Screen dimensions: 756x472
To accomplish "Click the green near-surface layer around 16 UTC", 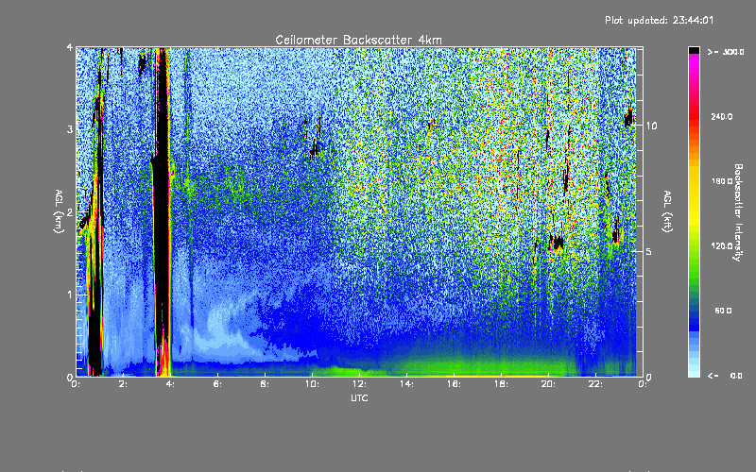I will [454, 368].
